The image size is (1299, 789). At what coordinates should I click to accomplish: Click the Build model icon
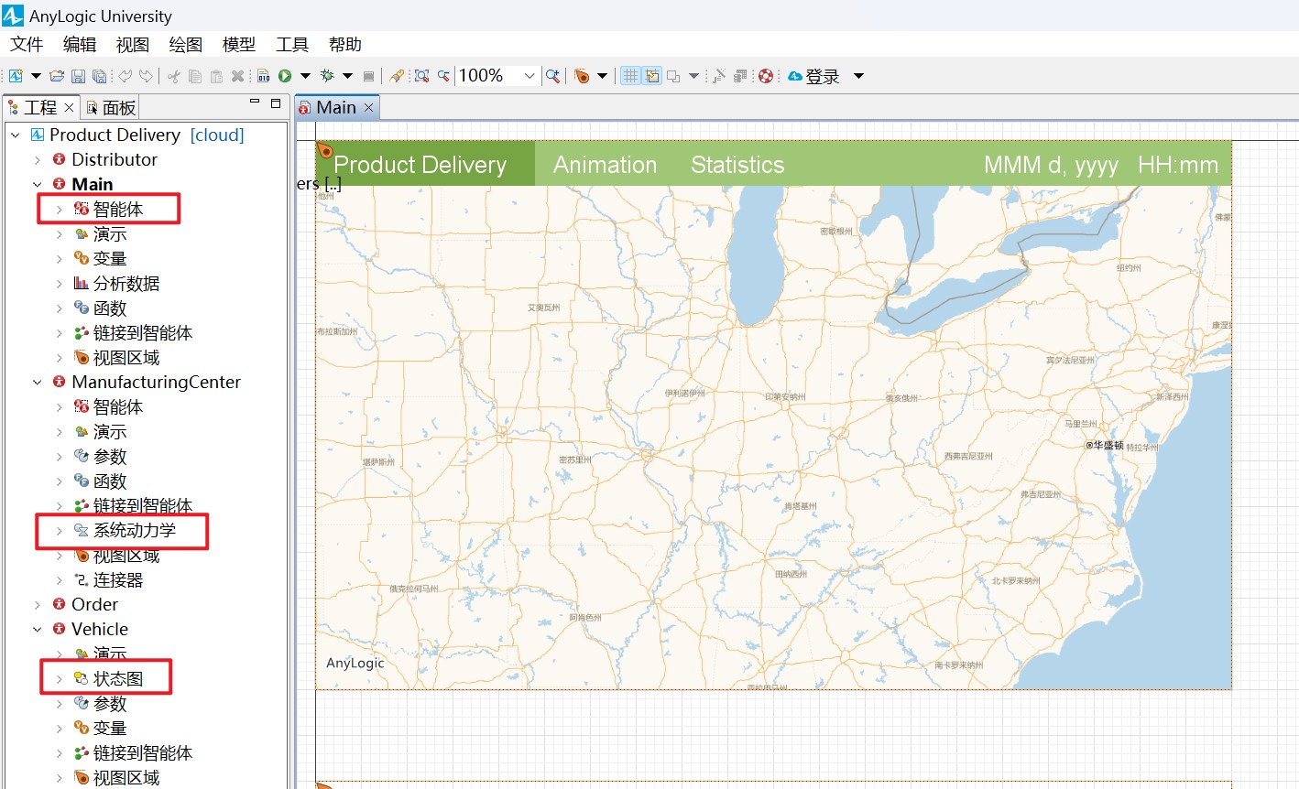tap(263, 76)
